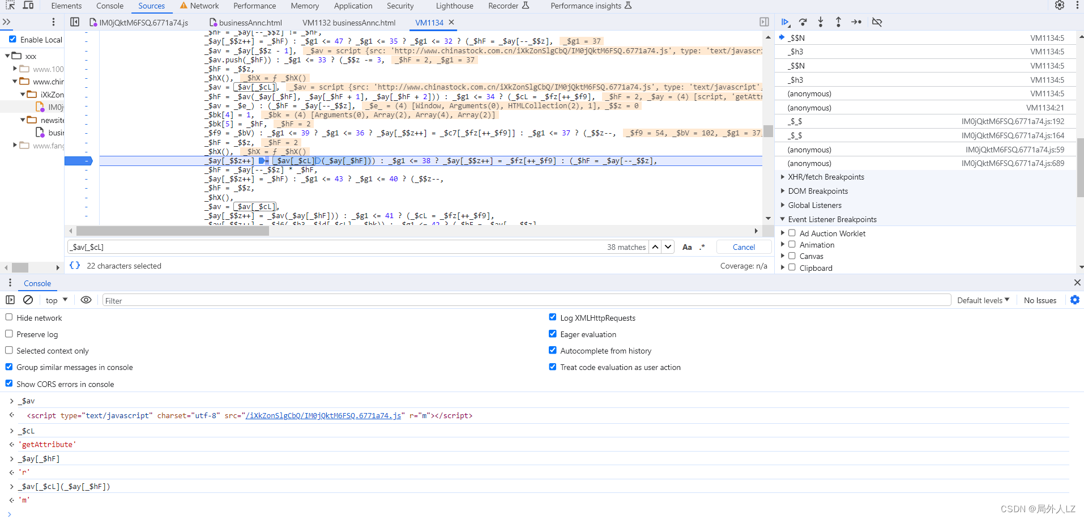Open the Performance panel

click(x=255, y=6)
